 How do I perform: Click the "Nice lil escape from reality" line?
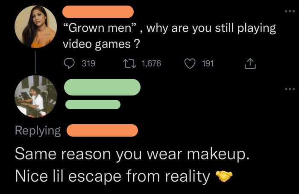point(112,176)
